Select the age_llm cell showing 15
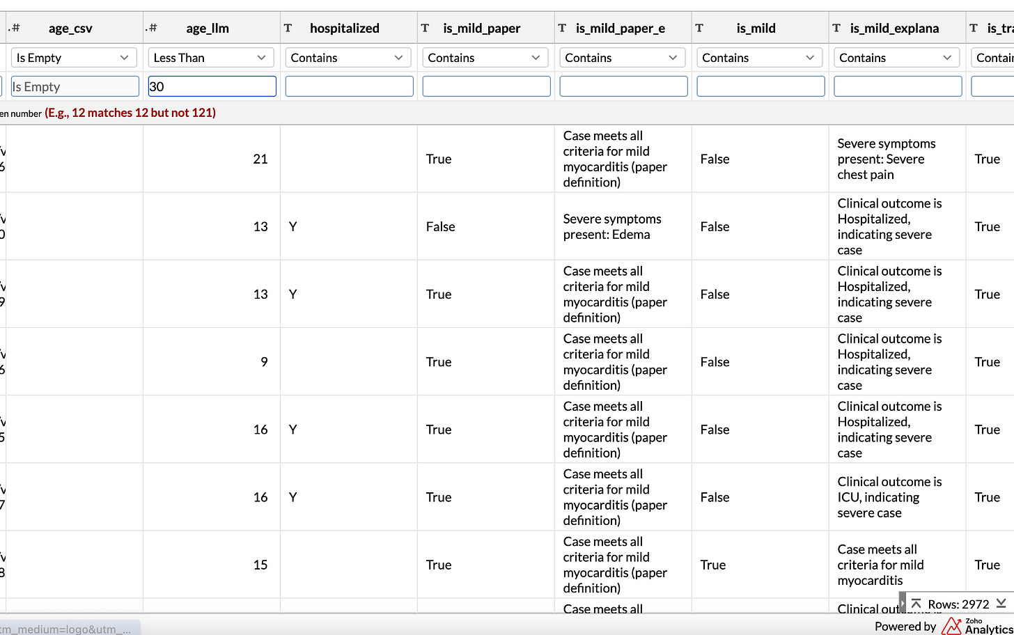Image resolution: width=1014 pixels, height=635 pixels. [212, 565]
